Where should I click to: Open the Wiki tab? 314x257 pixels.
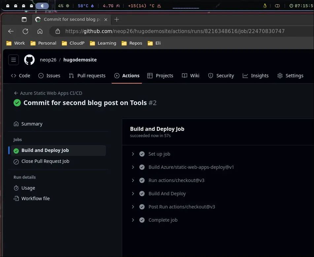(x=191, y=76)
